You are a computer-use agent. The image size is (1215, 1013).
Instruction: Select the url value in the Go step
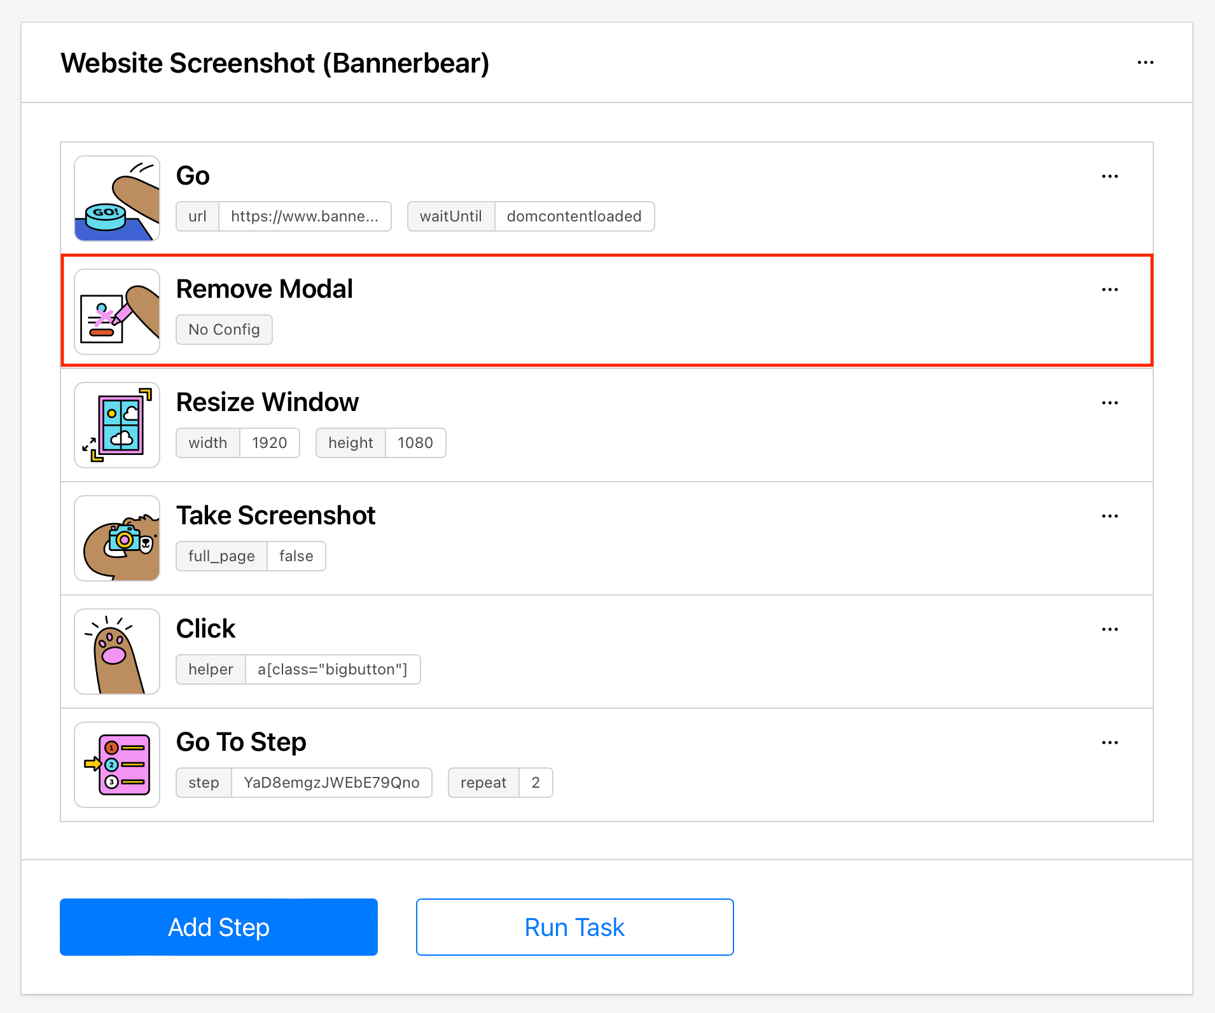pos(305,216)
